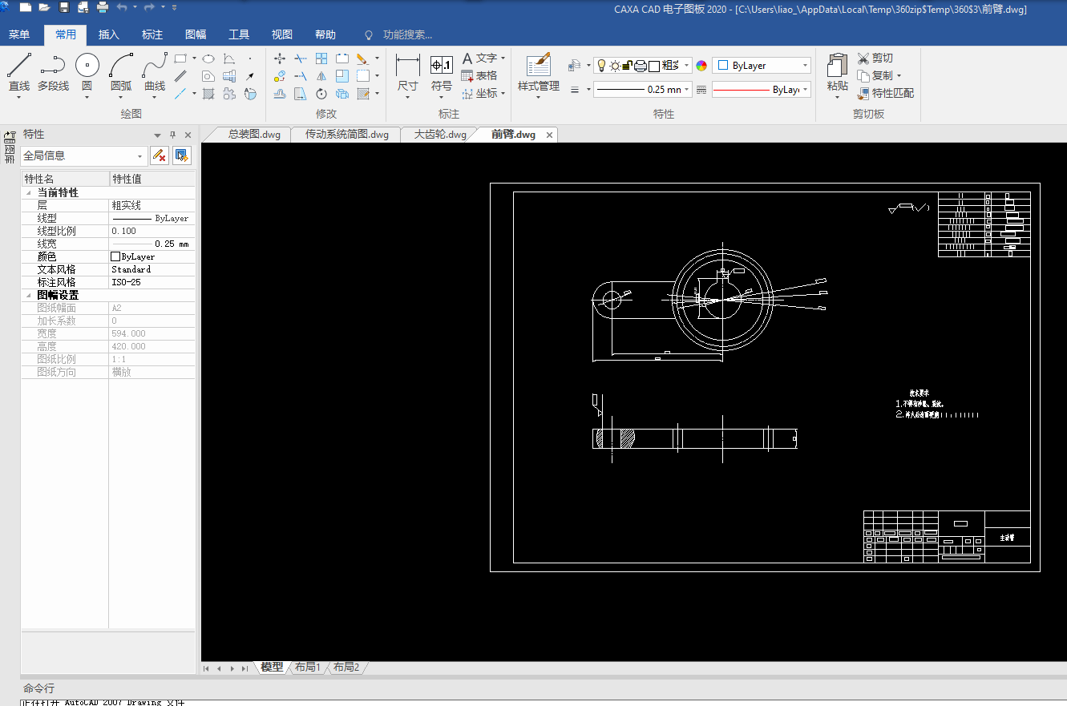
Task: Pin the 特性 panel with the pushpin
Action: (x=172, y=135)
